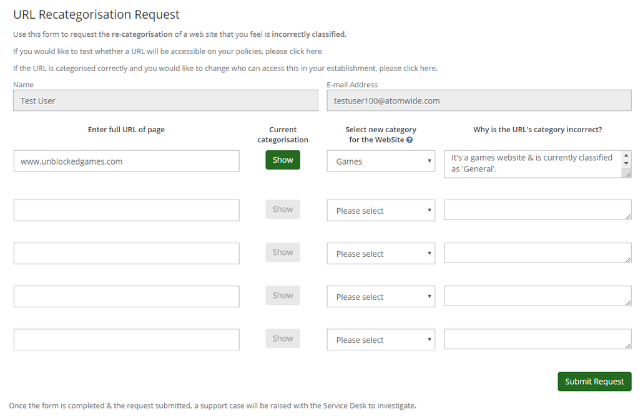Click the last row's URL input field

tap(126, 339)
